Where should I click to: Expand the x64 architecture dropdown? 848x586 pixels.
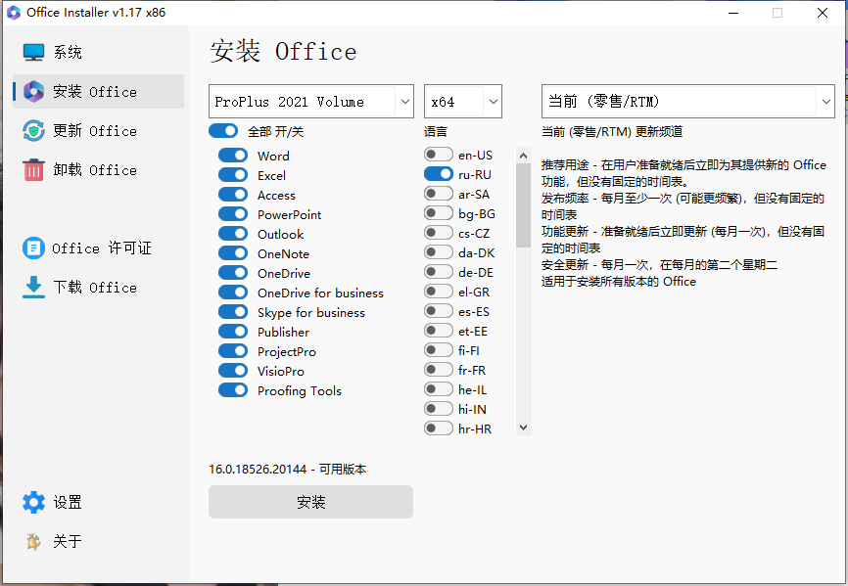click(463, 102)
